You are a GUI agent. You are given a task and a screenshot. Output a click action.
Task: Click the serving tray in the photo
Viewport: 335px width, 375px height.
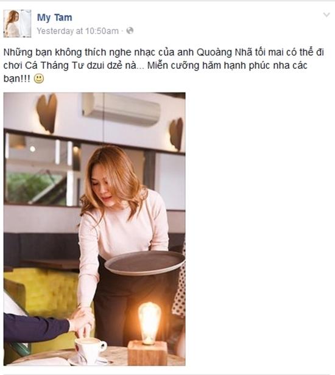point(144,262)
